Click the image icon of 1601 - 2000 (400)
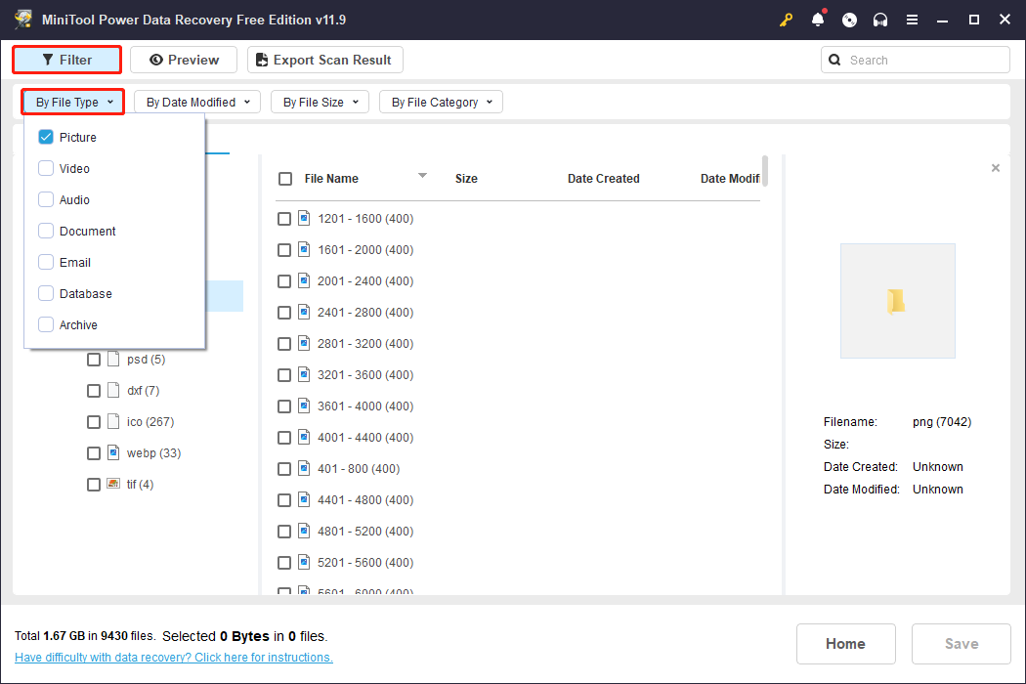The width and height of the screenshot is (1026, 684). pos(304,249)
